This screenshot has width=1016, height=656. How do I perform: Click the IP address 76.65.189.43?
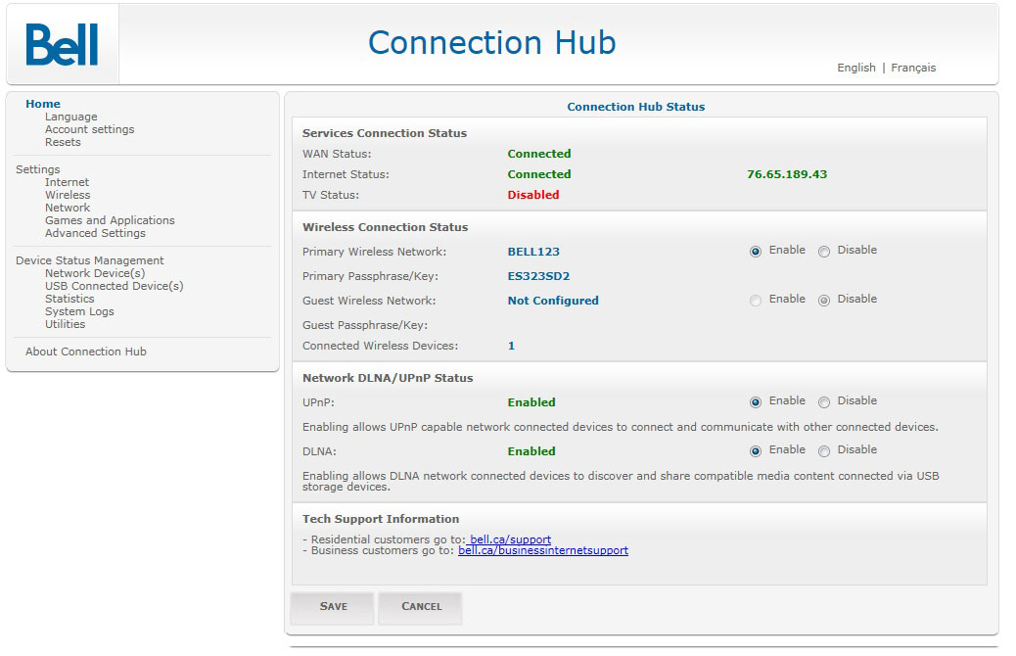coord(787,173)
